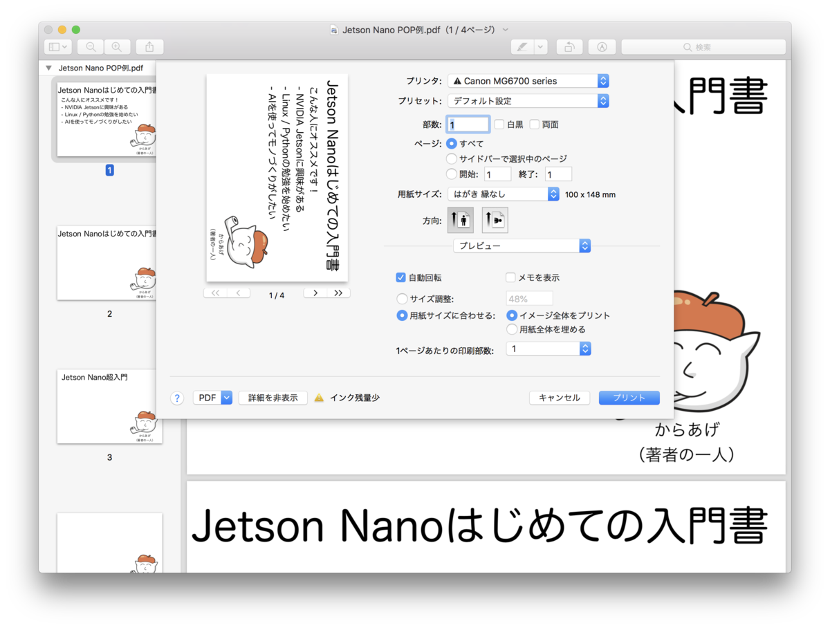Open the title dropdown chevron beside the file name
Viewport: 830px width, 628px height.
506,30
